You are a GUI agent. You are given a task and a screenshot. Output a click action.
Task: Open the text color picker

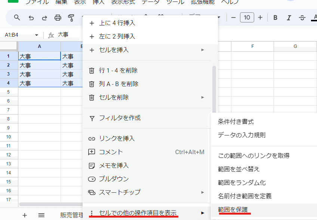click(x=314, y=18)
